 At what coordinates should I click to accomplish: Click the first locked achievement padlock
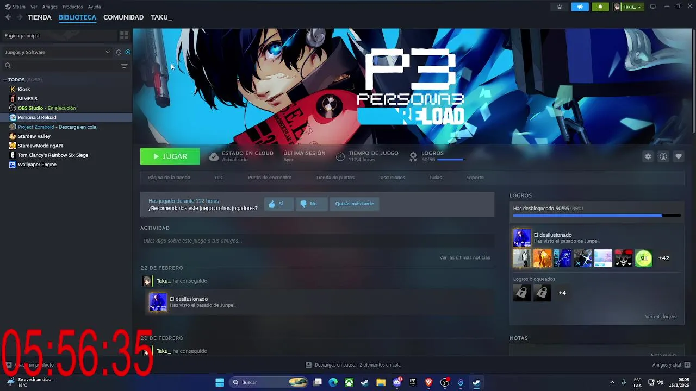(x=522, y=293)
